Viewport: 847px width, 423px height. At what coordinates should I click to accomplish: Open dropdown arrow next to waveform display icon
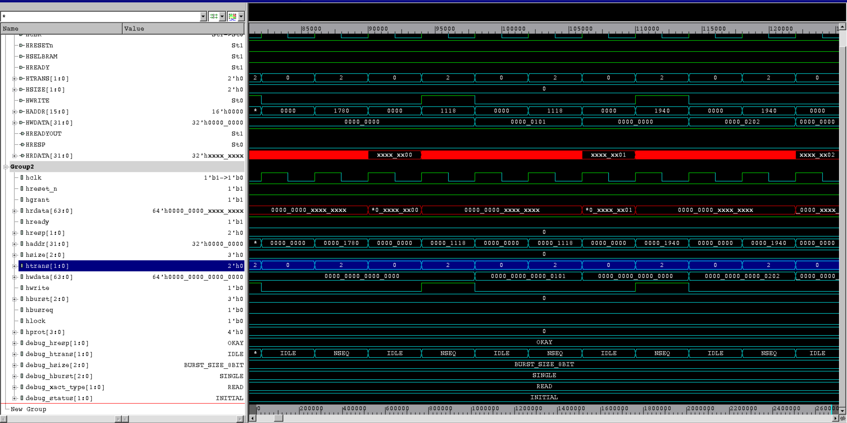[241, 16]
